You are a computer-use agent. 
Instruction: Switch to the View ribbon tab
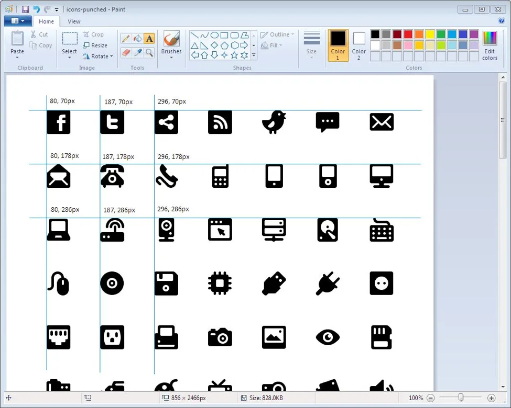click(x=74, y=21)
